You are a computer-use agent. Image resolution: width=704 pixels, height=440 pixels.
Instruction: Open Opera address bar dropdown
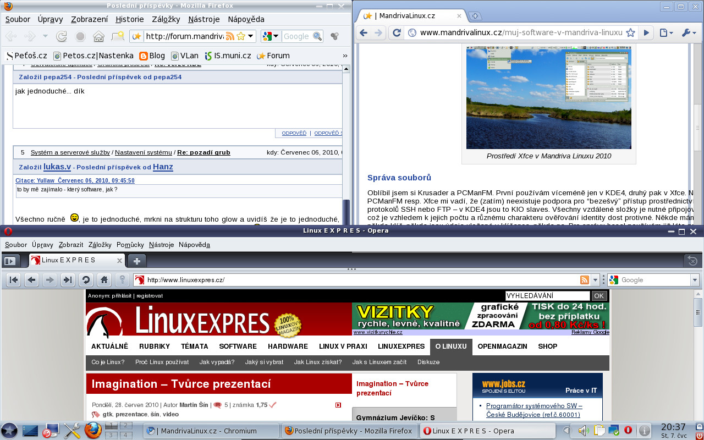coord(596,280)
